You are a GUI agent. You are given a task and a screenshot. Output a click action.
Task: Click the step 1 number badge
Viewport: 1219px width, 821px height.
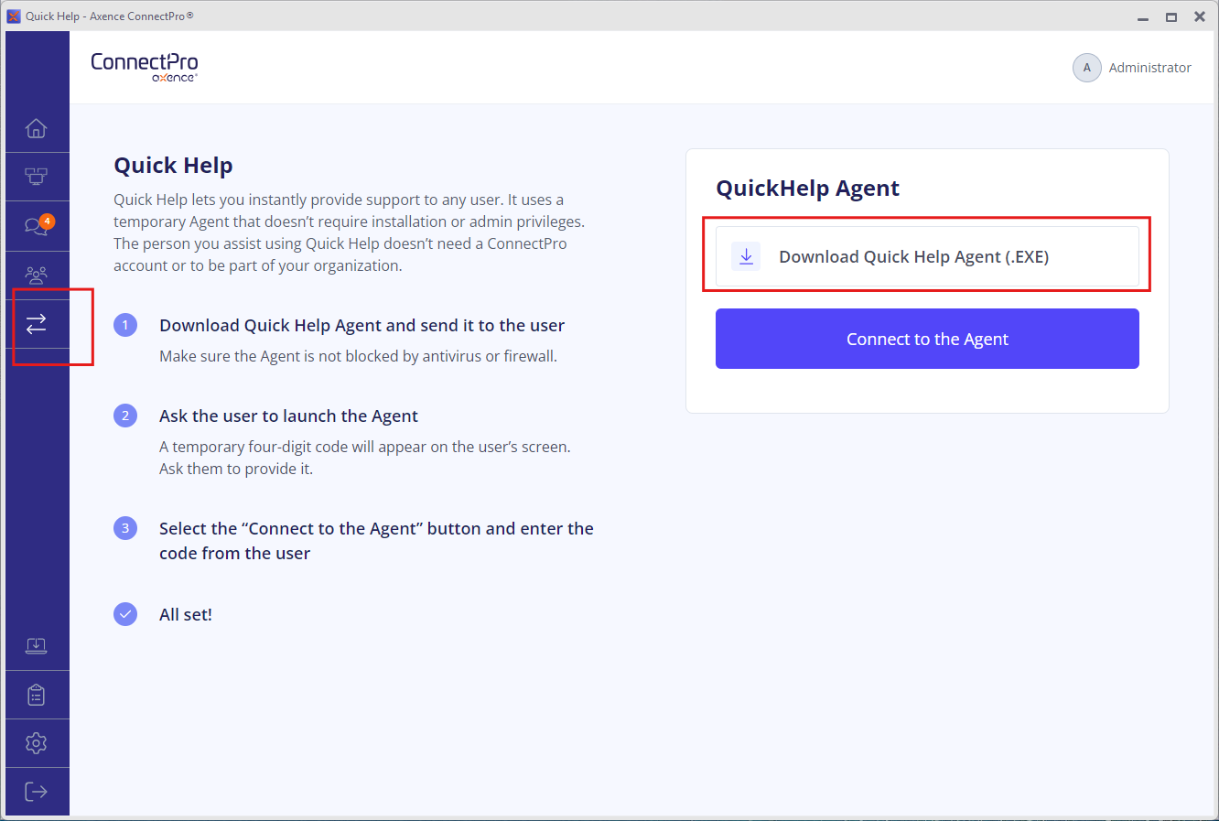pyautogui.click(x=125, y=325)
